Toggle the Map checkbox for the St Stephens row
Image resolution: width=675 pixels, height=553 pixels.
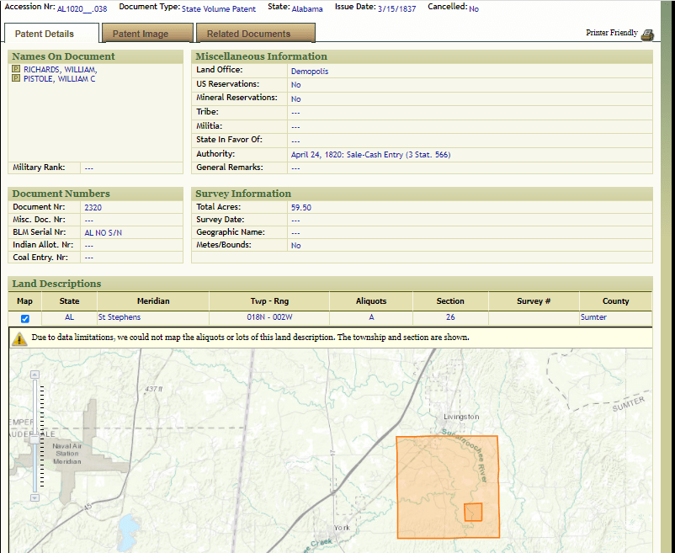pyautogui.click(x=25, y=318)
